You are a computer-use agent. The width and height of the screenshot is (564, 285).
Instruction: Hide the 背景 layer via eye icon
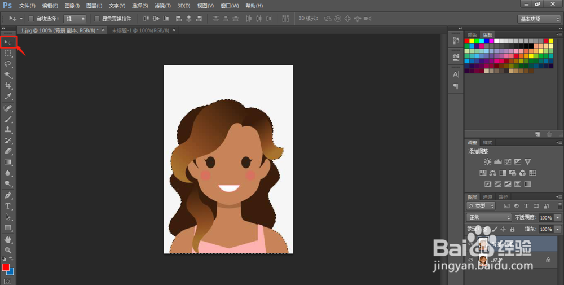[471, 260]
